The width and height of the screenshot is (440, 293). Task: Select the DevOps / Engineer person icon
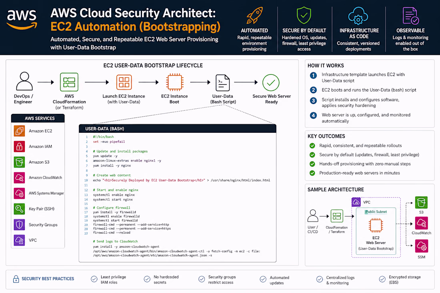pos(24,81)
